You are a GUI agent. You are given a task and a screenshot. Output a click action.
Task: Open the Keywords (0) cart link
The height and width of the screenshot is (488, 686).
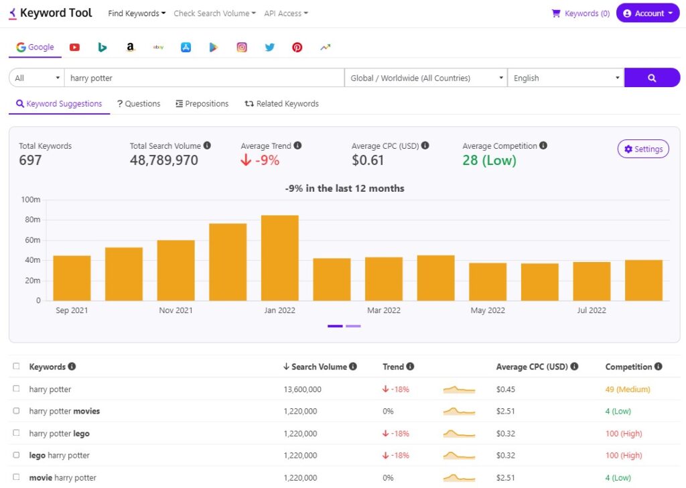click(581, 13)
